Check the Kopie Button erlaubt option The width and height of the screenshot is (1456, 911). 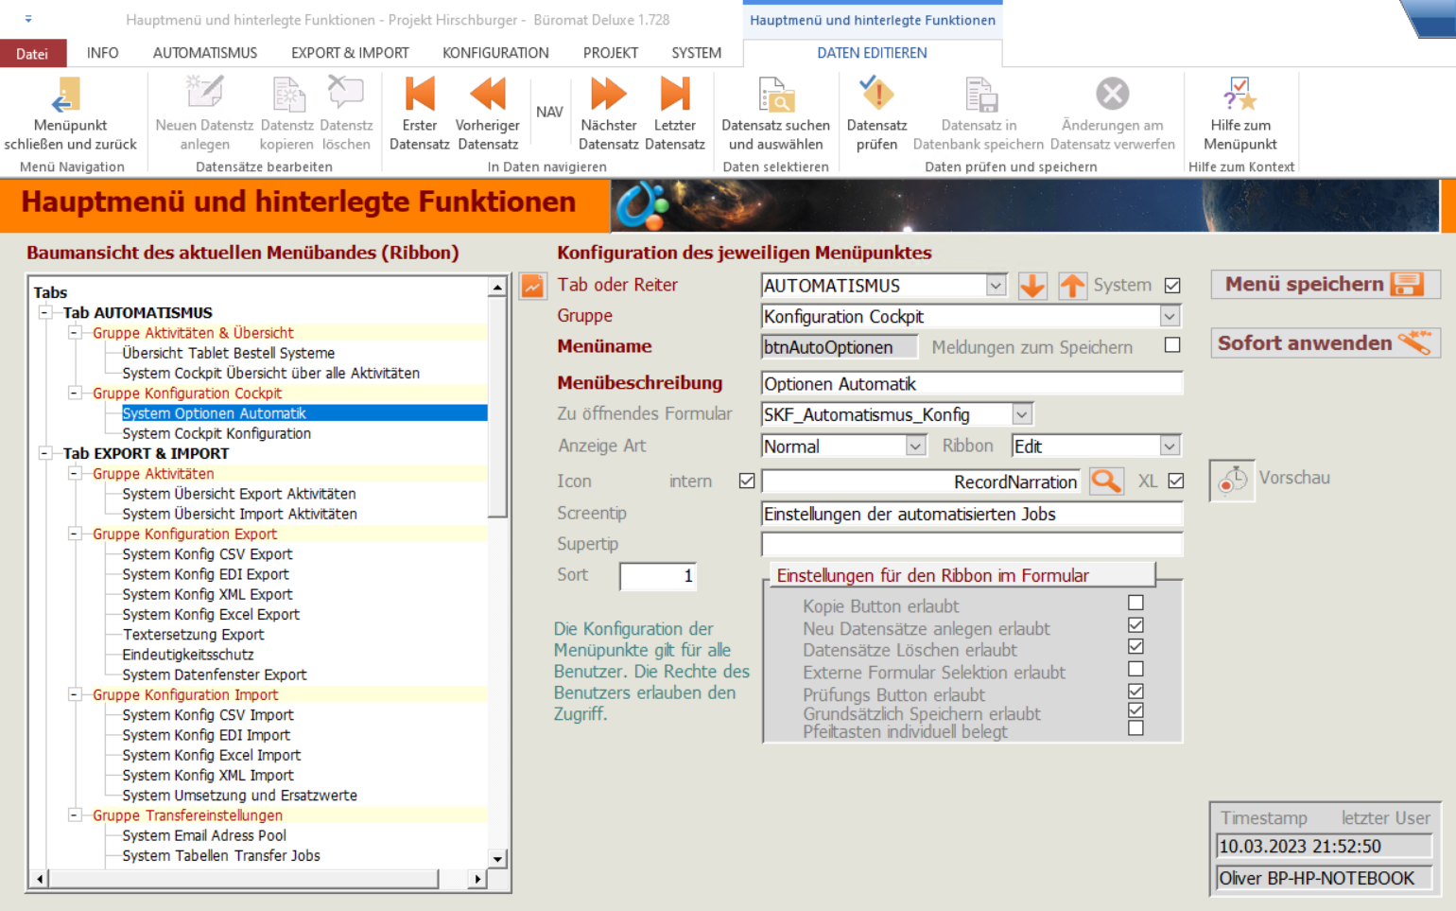point(1135,603)
